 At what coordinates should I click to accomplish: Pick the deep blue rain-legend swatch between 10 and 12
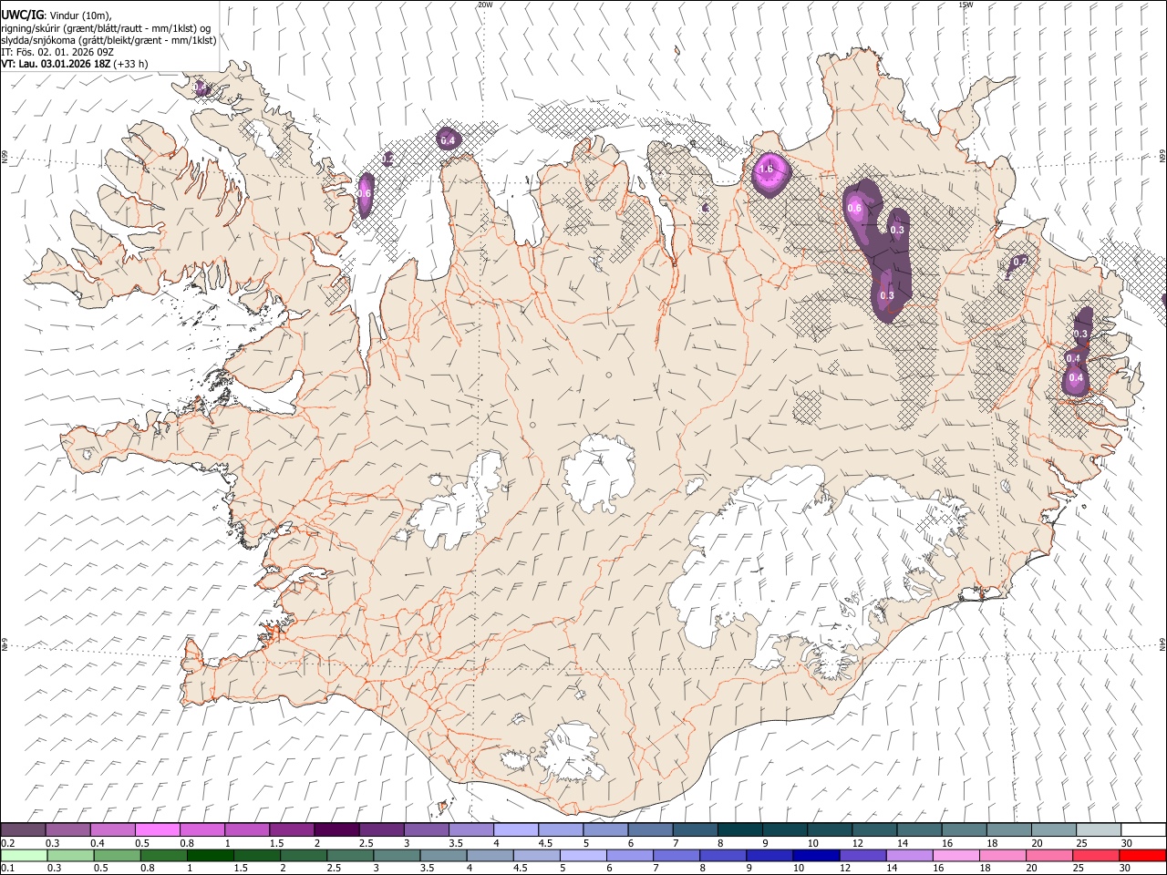(x=815, y=856)
